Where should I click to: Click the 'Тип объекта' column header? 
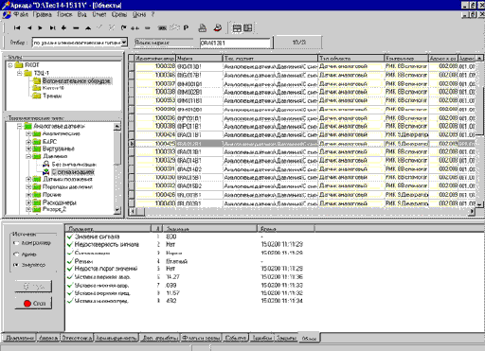351,59
